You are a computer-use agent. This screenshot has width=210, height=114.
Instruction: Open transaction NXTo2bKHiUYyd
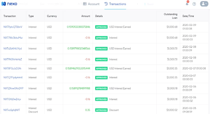click(13, 49)
